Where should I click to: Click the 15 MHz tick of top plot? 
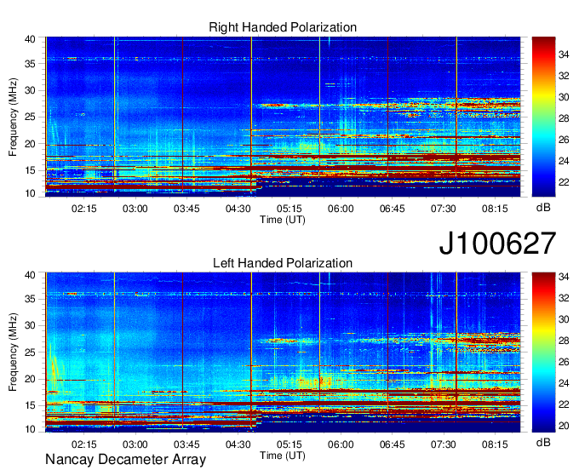pos(30,170)
